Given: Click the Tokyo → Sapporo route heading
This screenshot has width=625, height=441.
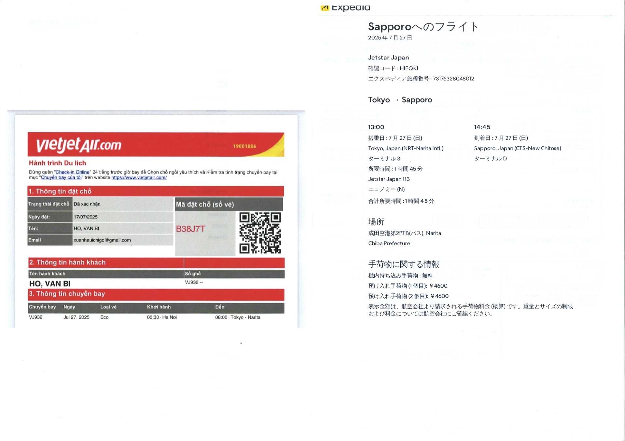Looking at the screenshot, I should [400, 100].
